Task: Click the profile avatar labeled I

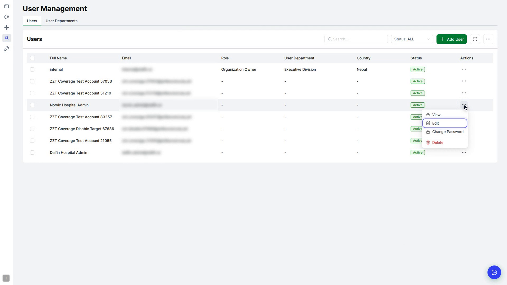Action: coord(6,278)
